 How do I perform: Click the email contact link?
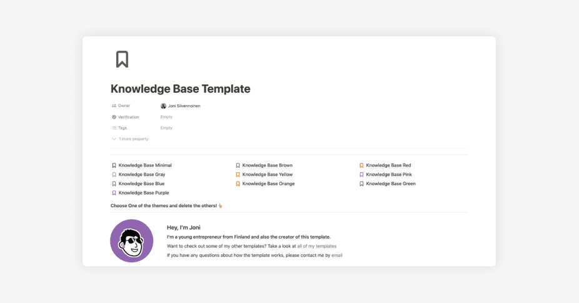(x=337, y=255)
